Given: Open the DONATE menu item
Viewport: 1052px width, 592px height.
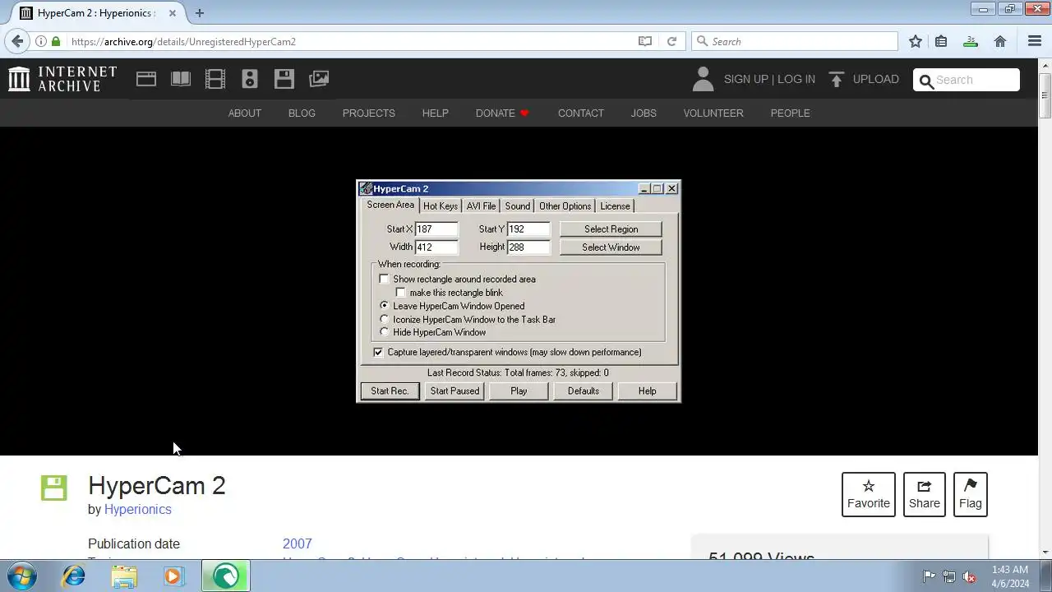Looking at the screenshot, I should pos(502,113).
